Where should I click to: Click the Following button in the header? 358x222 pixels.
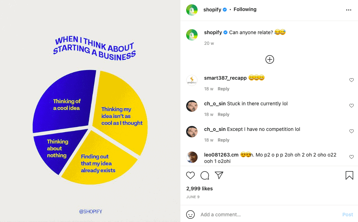tap(245, 10)
